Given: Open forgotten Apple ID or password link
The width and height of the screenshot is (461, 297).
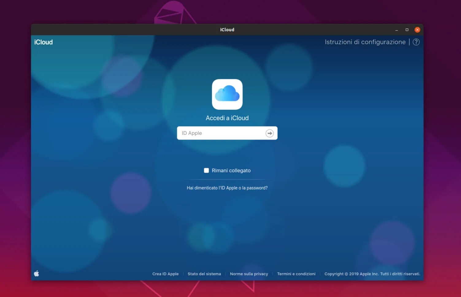Looking at the screenshot, I should point(227,188).
